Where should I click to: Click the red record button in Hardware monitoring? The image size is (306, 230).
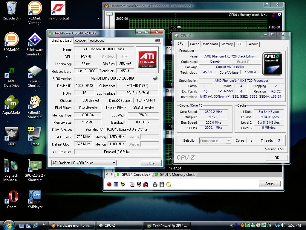click(x=109, y=184)
